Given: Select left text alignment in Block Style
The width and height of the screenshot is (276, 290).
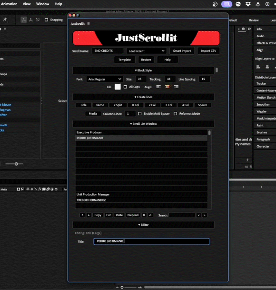Looking at the screenshot, I should coord(158,87).
